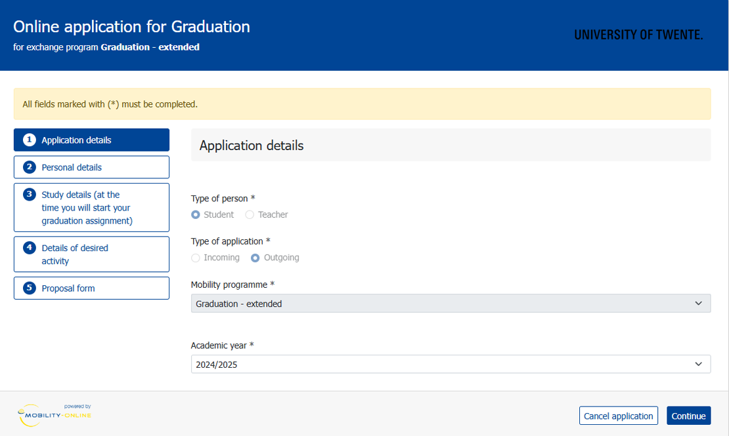Click the 'Type of application *' label

231,241
